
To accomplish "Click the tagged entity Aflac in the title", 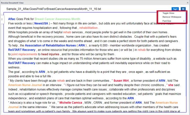I will pyautogui.click(x=12, y=19).
